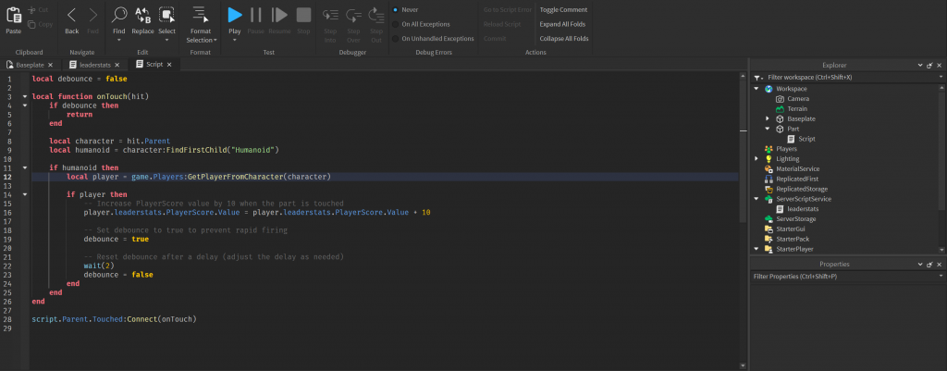
Task: Click the Copy icon
Action: pos(31,24)
